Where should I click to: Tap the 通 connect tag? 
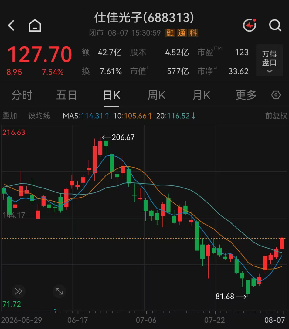182,33
